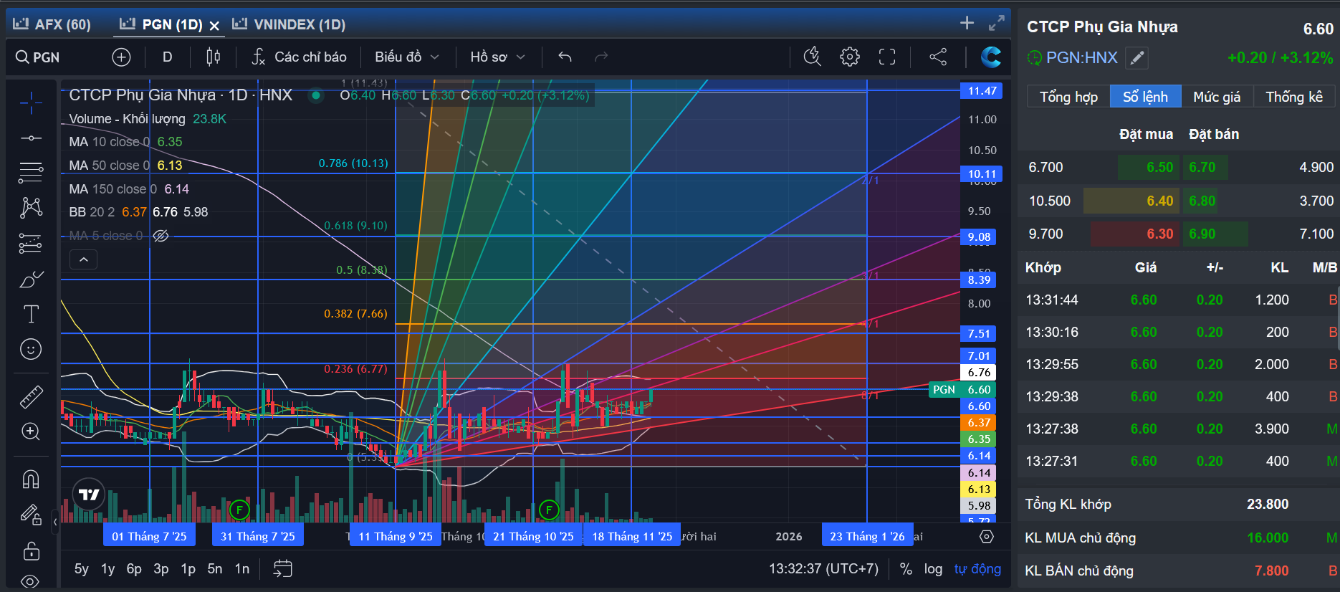Open the Các chỉ báo indicators dialog
Image resolution: width=1340 pixels, height=592 pixels.
(x=300, y=57)
